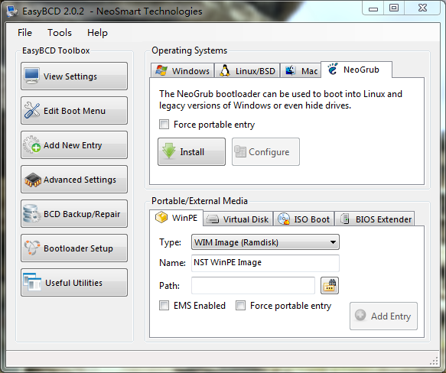Switch to the Linux/BSD tab
The image size is (446, 373).
(247, 70)
